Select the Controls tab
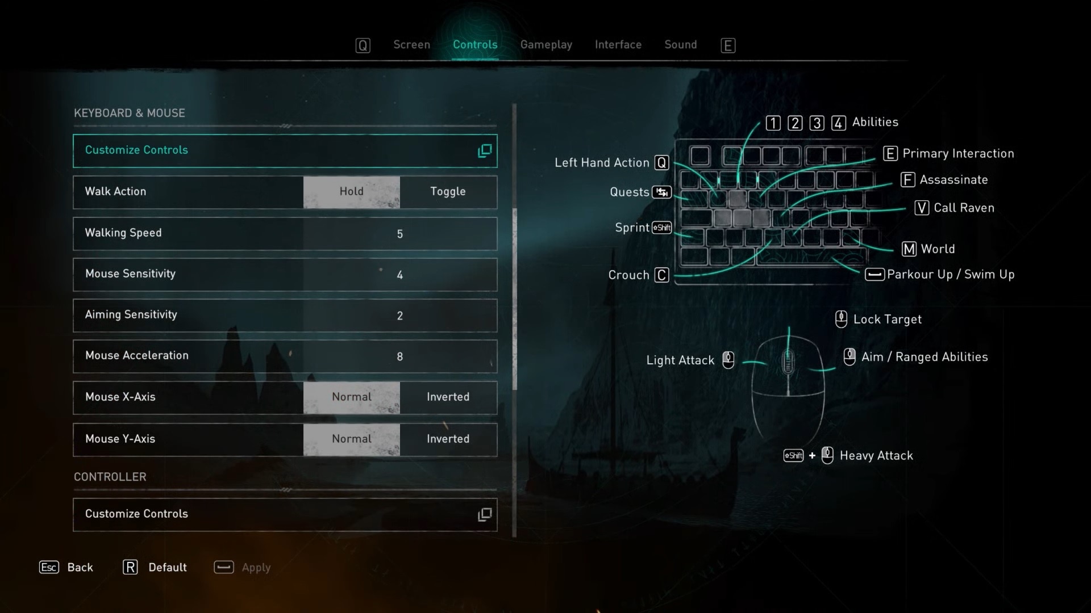Image resolution: width=1091 pixels, height=613 pixels. pos(475,43)
